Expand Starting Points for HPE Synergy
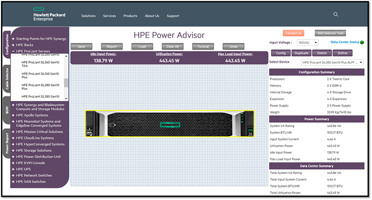The width and height of the screenshot is (372, 200). click(x=13, y=39)
